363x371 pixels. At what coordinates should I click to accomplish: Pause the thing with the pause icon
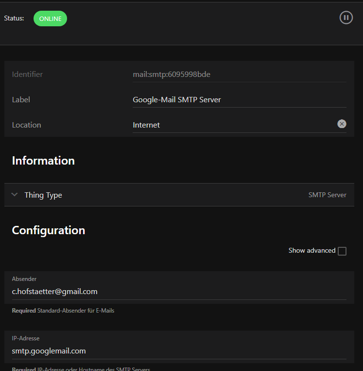[x=346, y=18]
